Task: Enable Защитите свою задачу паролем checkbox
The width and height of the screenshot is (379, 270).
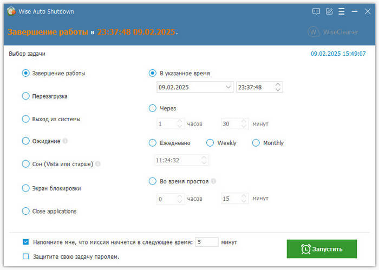Action: [x=26, y=256]
